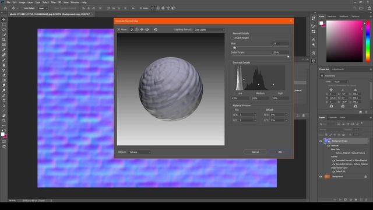Click the Home icon in options bar
This screenshot has width=373, height=210.
click(x=5, y=8)
